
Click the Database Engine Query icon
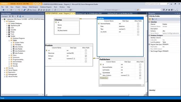point(39,10)
